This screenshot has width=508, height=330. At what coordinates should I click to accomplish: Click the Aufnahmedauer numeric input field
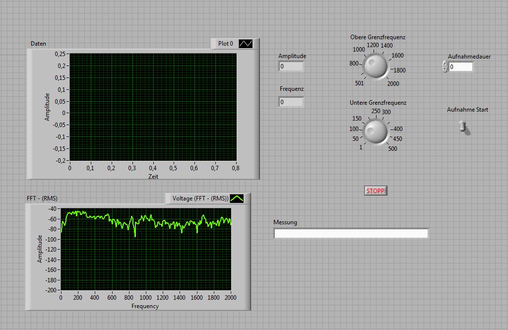tap(460, 66)
